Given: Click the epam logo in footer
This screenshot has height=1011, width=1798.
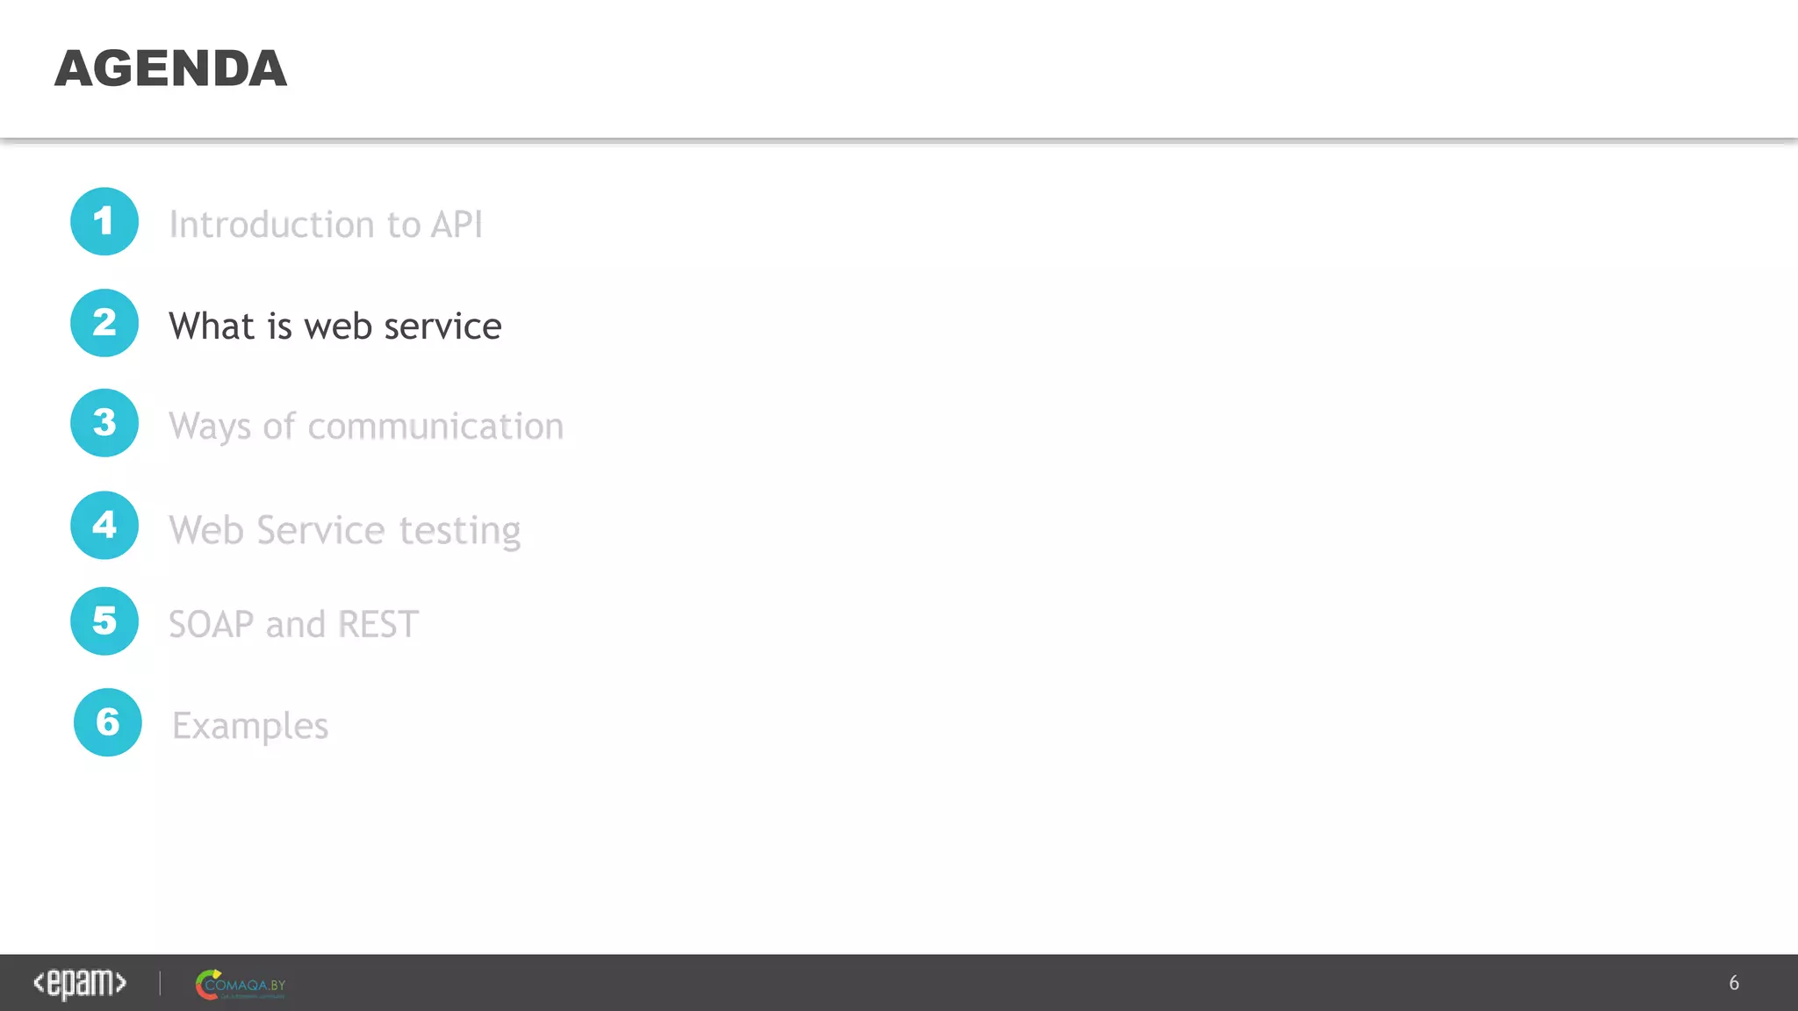Looking at the screenshot, I should tap(80, 984).
